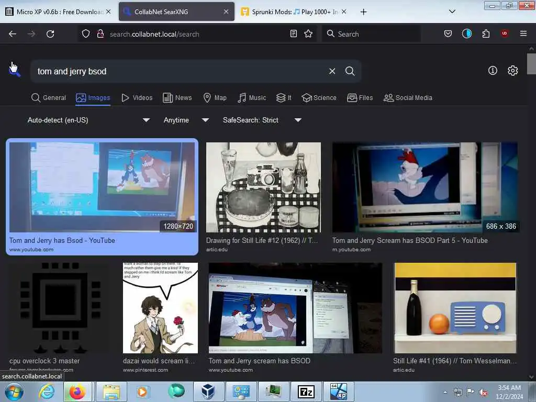Close the Sprunki Mods tab
The height and width of the screenshot is (402, 536).
[x=344, y=12]
